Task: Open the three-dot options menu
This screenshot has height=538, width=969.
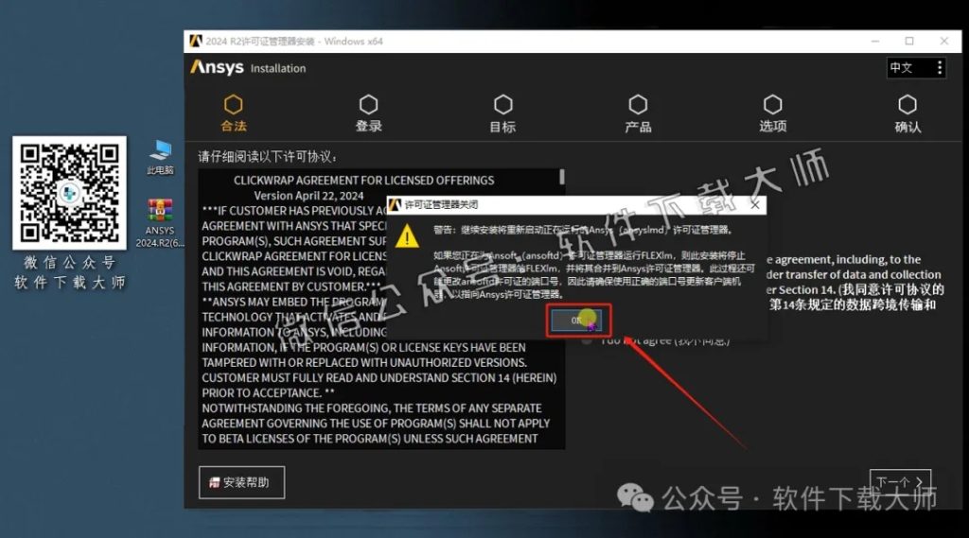Action: [x=940, y=67]
